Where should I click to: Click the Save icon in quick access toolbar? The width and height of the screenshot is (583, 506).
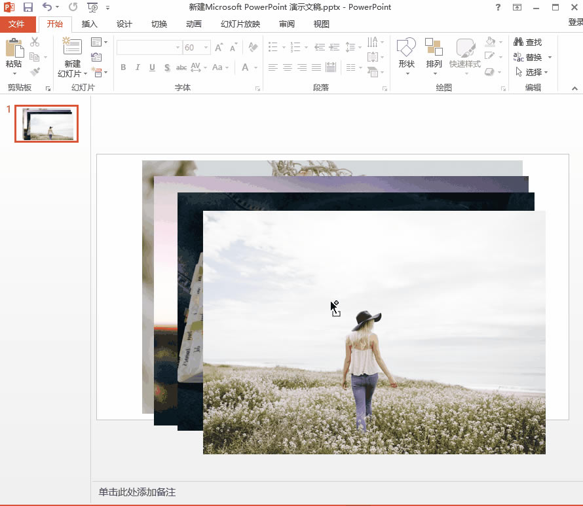28,7
